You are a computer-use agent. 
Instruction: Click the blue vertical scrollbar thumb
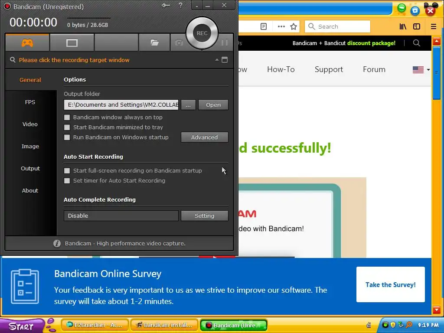point(436,73)
